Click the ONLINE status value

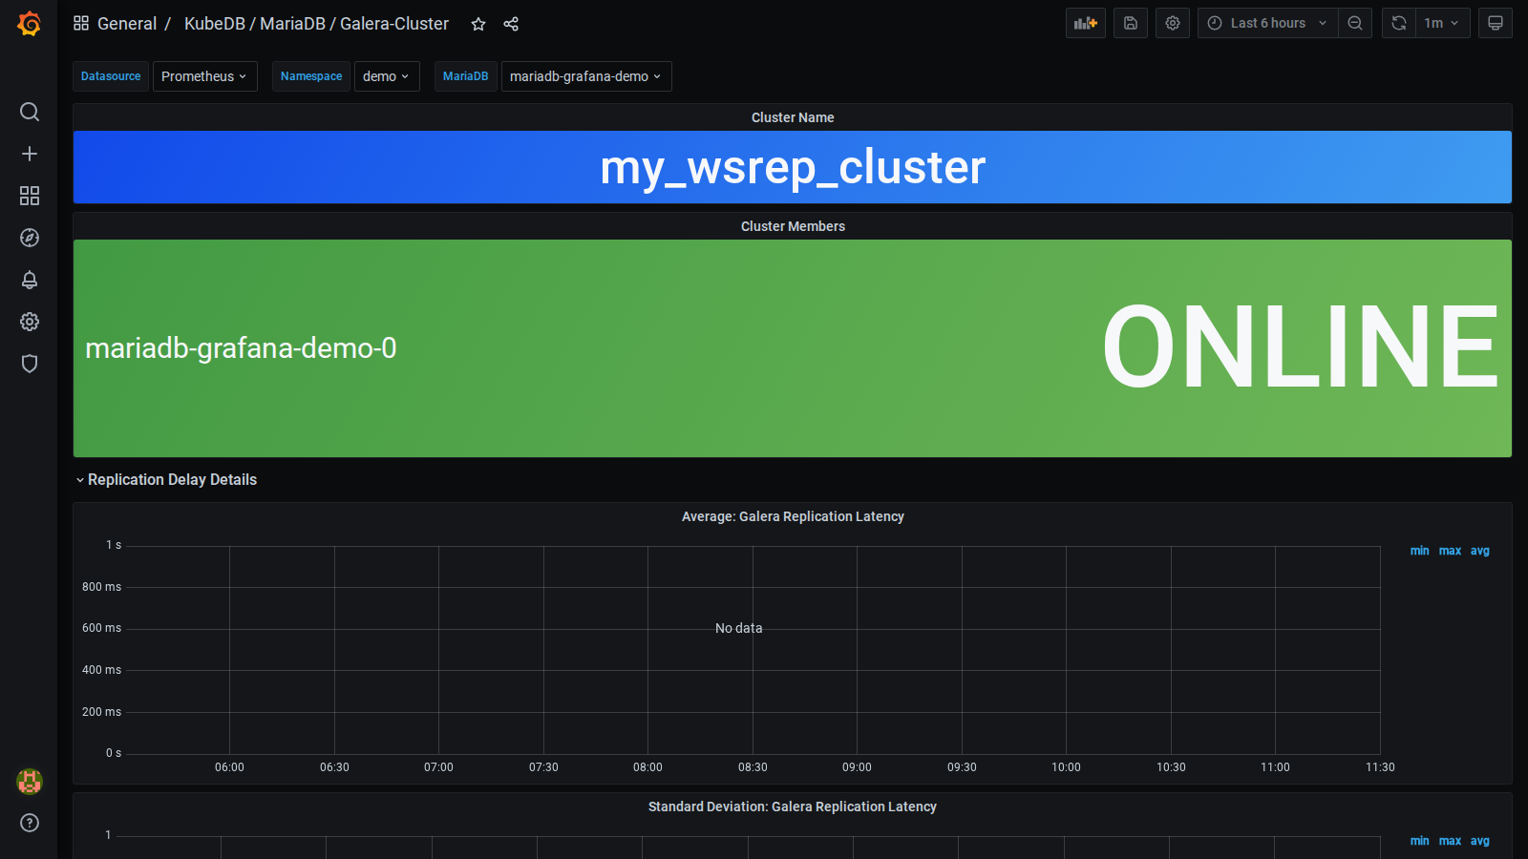(1301, 346)
